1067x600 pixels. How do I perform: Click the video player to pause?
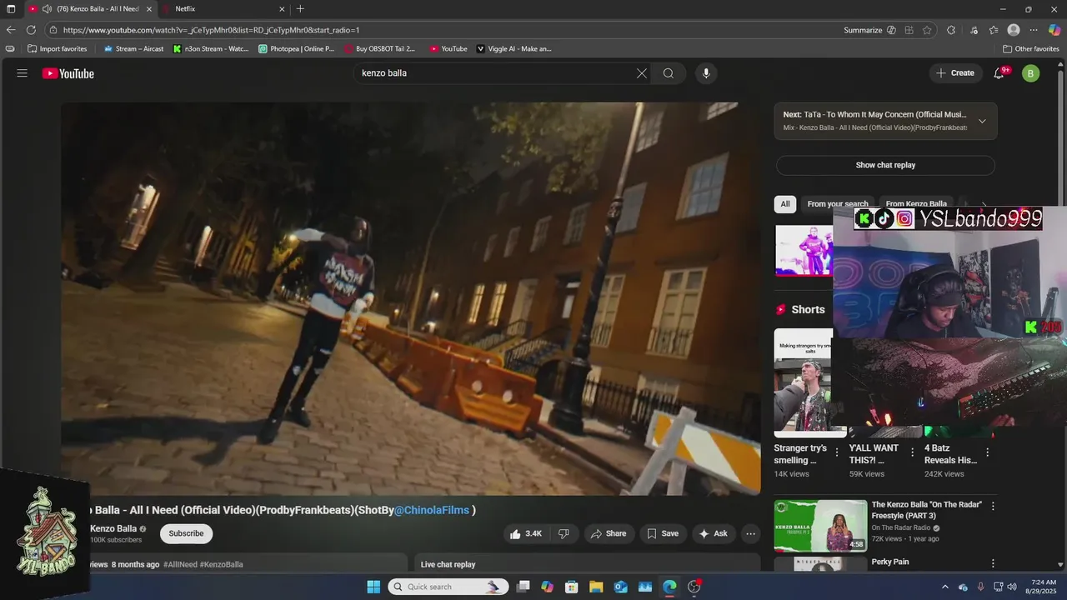(410, 298)
